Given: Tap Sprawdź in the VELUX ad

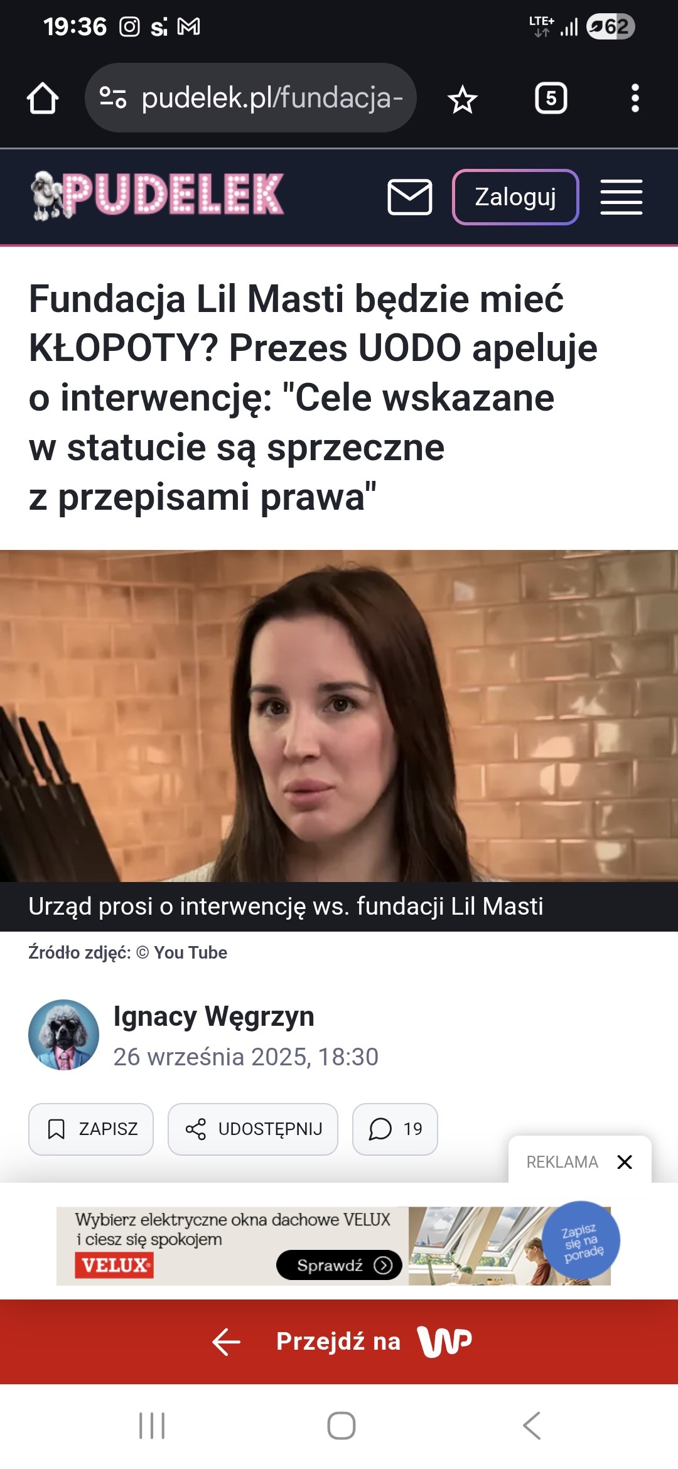Looking at the screenshot, I should (339, 1265).
